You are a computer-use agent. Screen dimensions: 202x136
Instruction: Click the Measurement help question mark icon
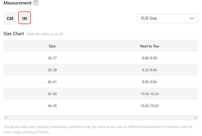pos(36,3)
